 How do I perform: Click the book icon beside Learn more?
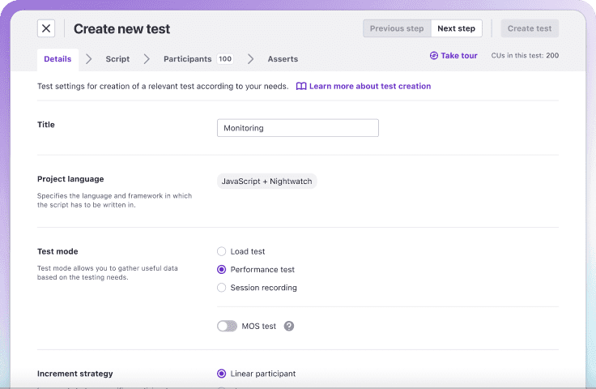[301, 86]
